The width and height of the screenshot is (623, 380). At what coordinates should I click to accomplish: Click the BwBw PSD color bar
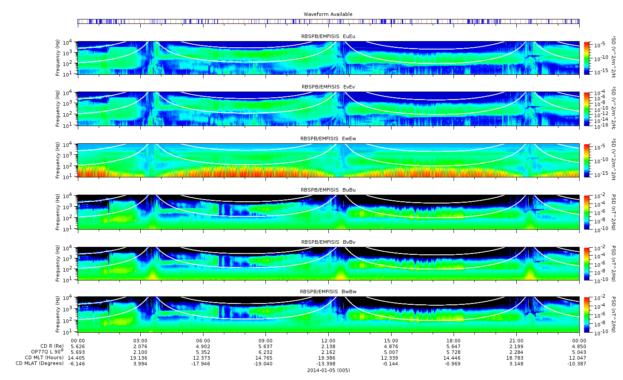587,314
